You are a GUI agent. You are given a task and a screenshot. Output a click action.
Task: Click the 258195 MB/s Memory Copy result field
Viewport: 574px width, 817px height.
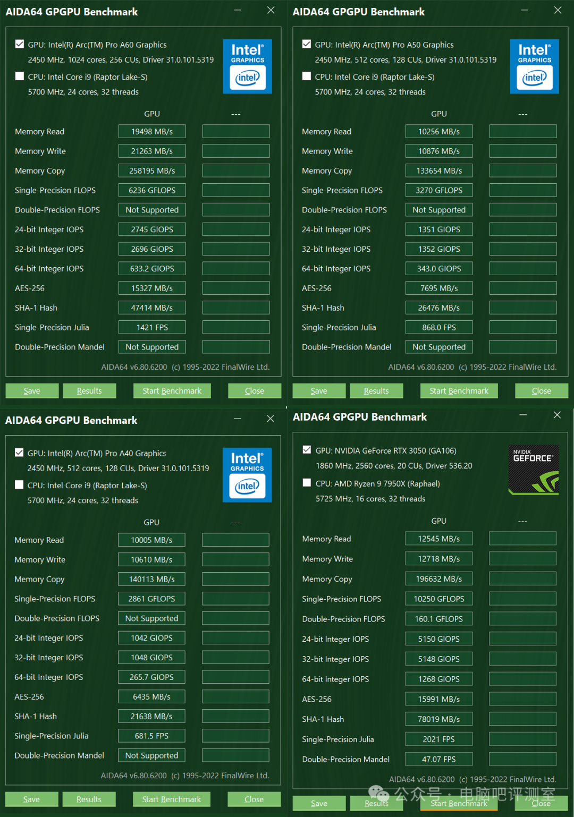(152, 171)
